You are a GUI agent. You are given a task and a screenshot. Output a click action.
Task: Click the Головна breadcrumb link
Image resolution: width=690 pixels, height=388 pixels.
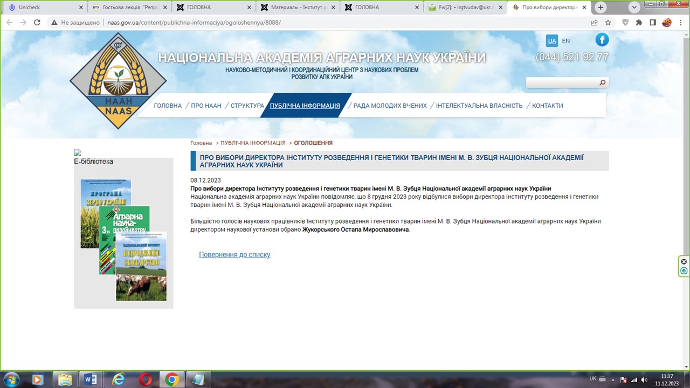coord(201,143)
